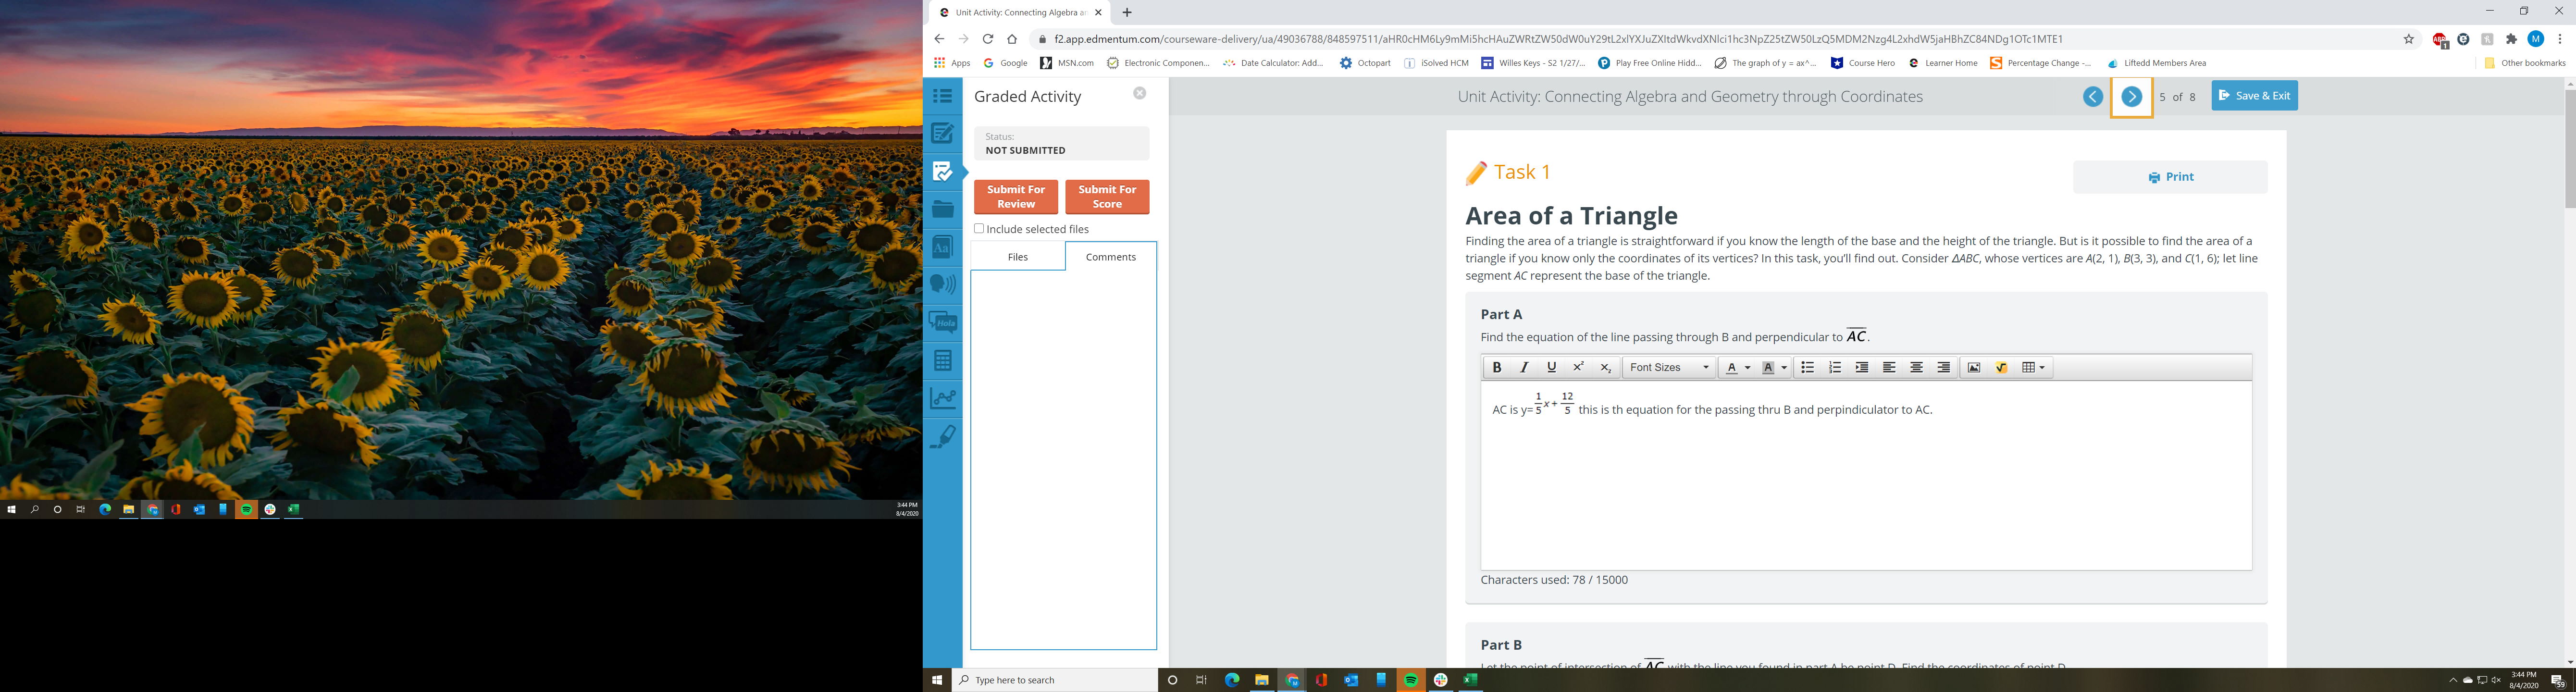Click Submit For Score
Viewport: 2576px width, 692px height.
point(1106,196)
